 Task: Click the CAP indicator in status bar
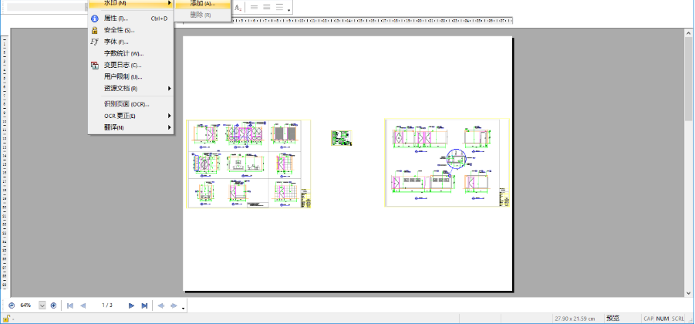[649, 319]
